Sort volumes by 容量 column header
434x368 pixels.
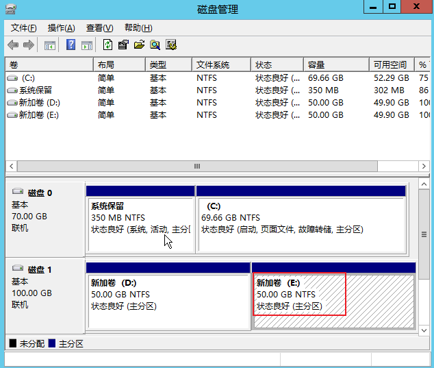pyautogui.click(x=316, y=65)
